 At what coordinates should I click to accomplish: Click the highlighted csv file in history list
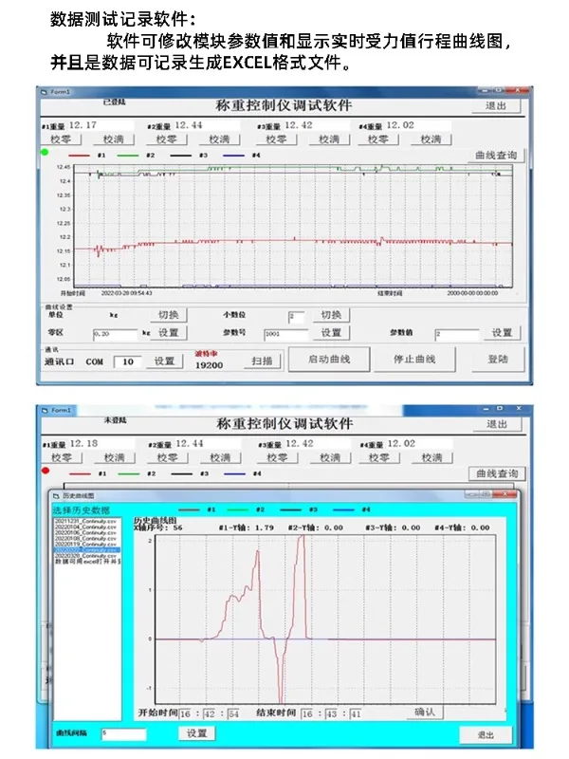coord(86,550)
